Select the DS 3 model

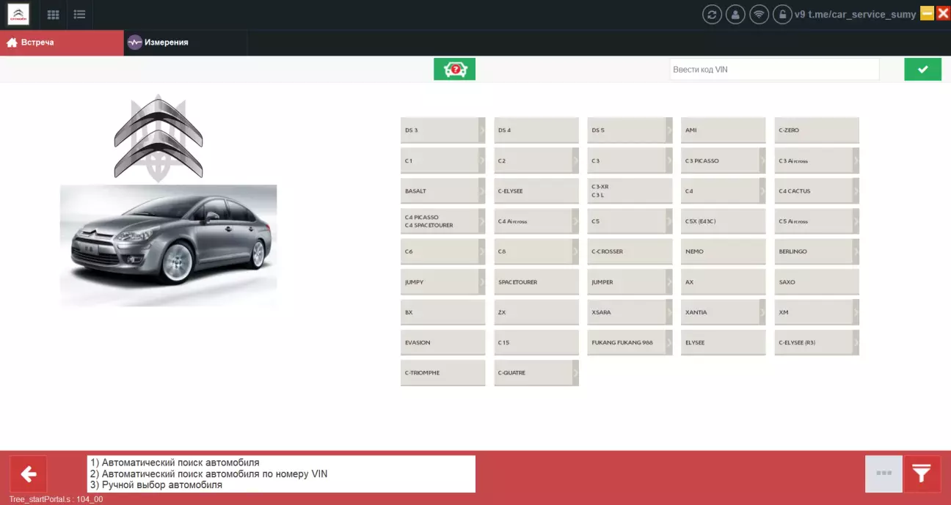pyautogui.click(x=442, y=130)
